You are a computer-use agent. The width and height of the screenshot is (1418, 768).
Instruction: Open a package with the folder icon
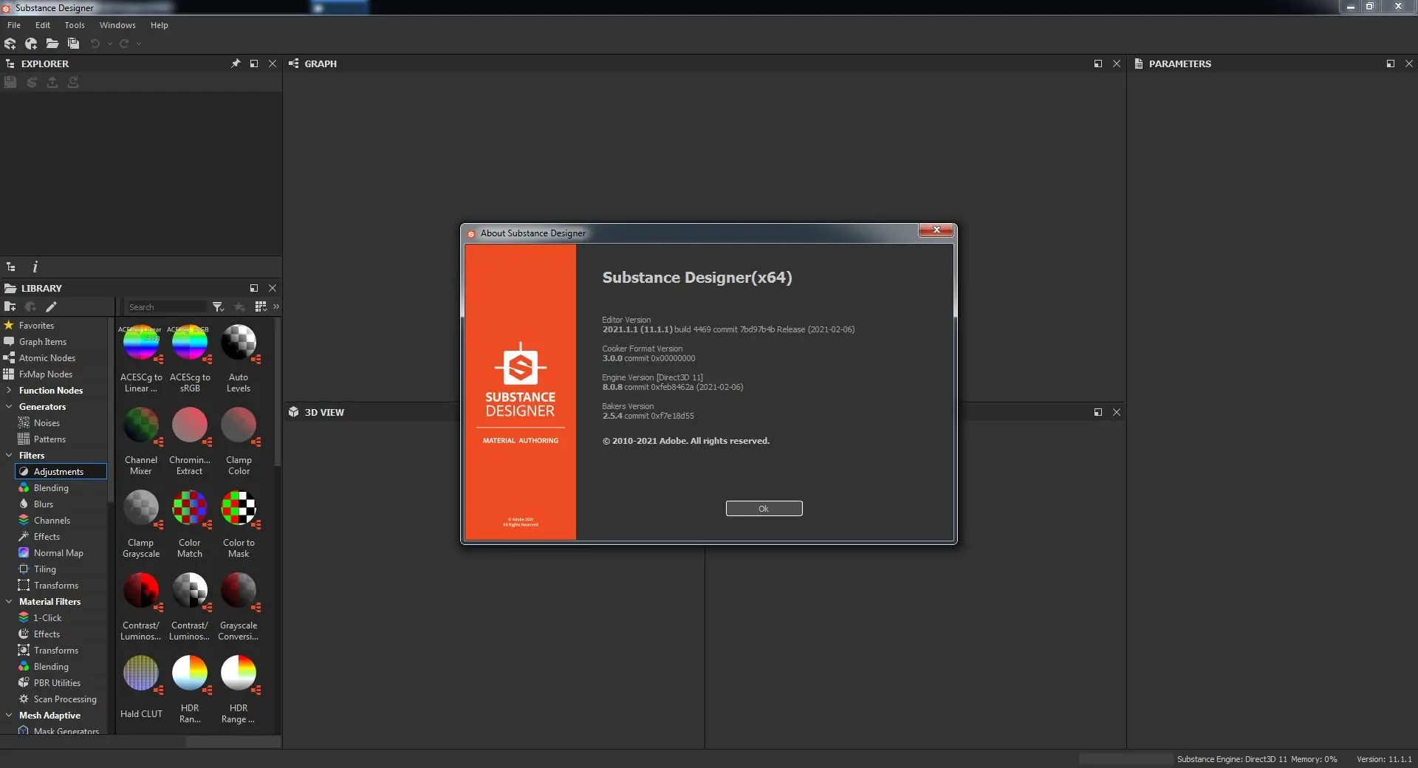point(52,44)
